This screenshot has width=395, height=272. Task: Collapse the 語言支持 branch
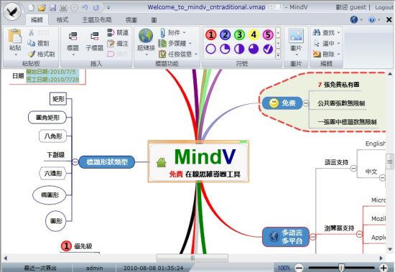pyautogui.click(x=353, y=168)
